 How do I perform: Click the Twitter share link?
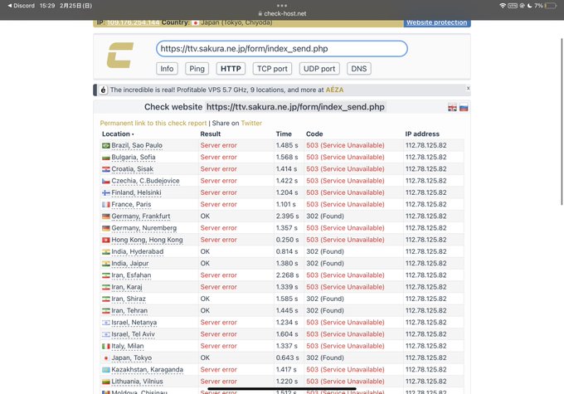click(251, 123)
